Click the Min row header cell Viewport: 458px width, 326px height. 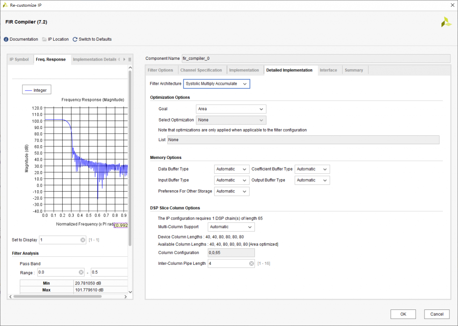(x=47, y=283)
